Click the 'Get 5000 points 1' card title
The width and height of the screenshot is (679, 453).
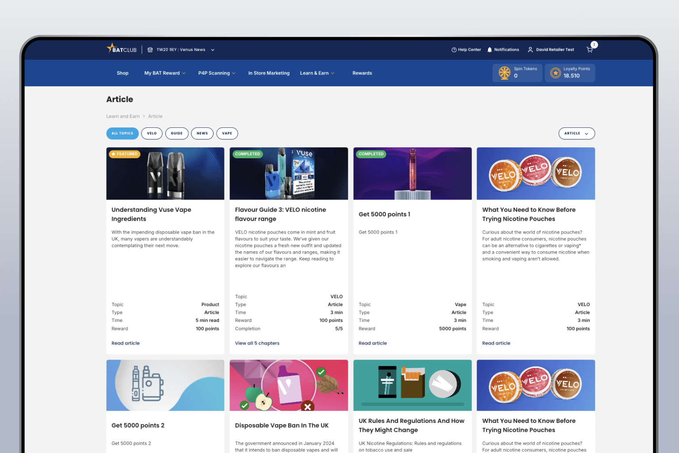(x=384, y=215)
